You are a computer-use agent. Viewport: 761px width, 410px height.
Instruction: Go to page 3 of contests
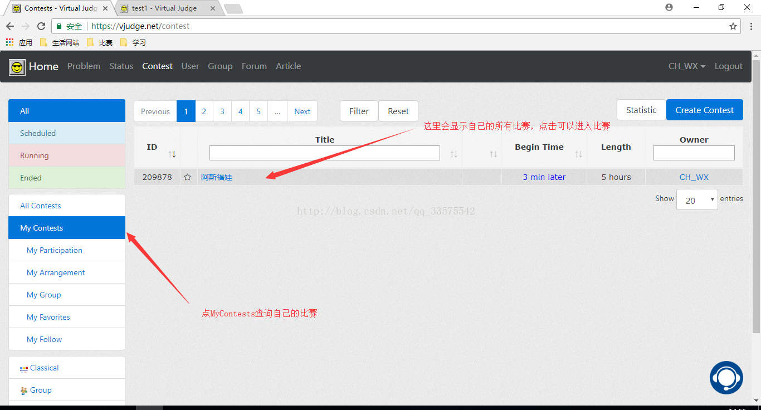tap(222, 111)
